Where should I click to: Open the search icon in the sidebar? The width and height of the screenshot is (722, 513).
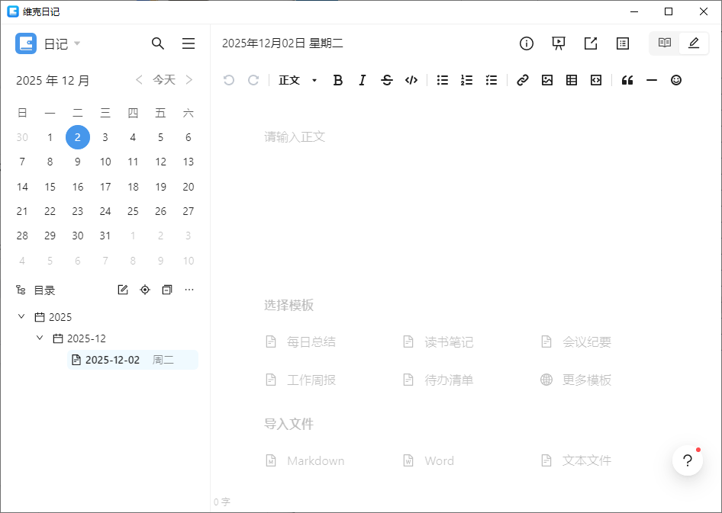pyautogui.click(x=158, y=43)
